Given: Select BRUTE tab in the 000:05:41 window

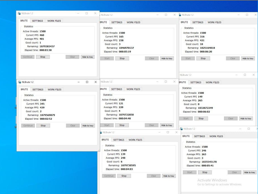Looking at the screenshot, I should 186,136.
